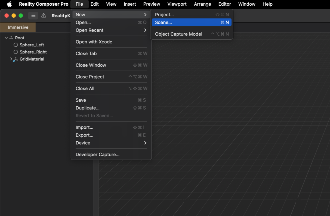Select Open with Xcode

[111, 42]
